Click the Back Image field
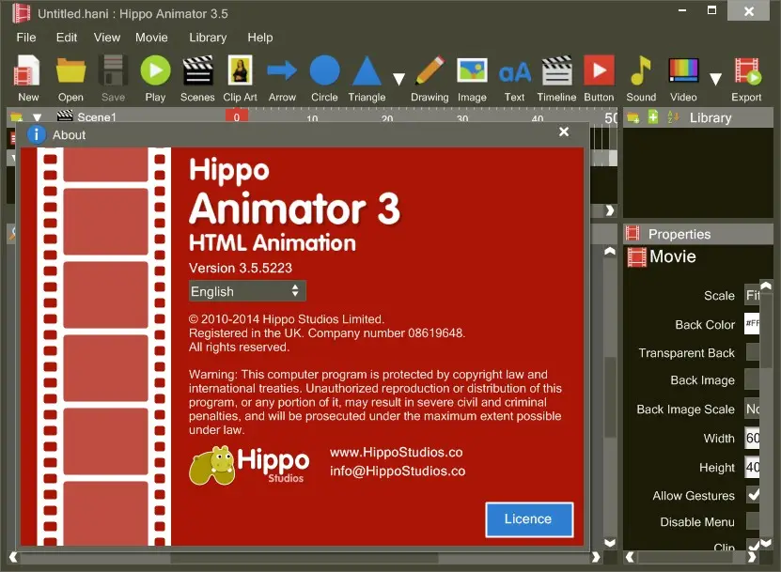The image size is (781, 572). 752,379
